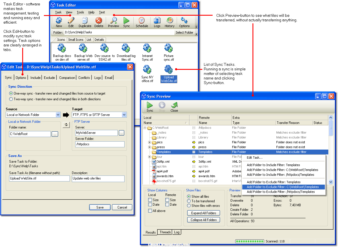Switch to the Exclude tab
338x247 pixels.
pos(49,77)
